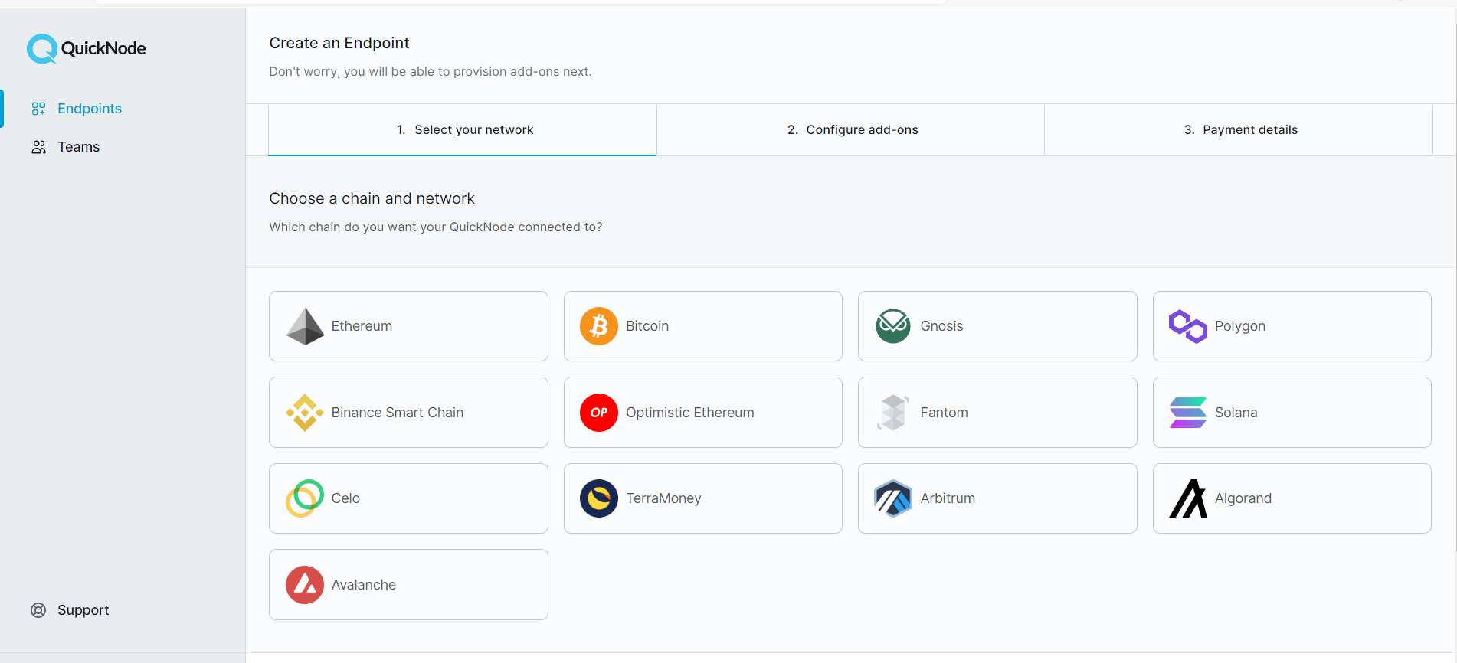
Task: Click 'Choose a chain and network' heading
Action: [372, 199]
